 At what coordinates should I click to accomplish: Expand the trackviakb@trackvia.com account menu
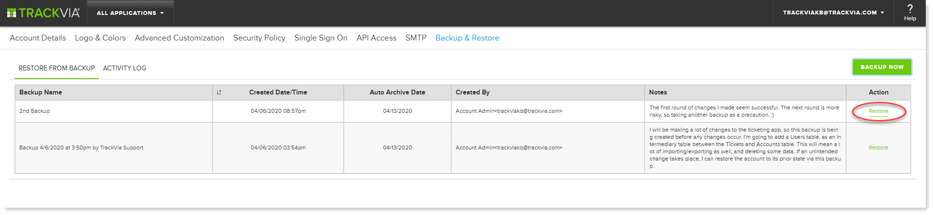833,13
